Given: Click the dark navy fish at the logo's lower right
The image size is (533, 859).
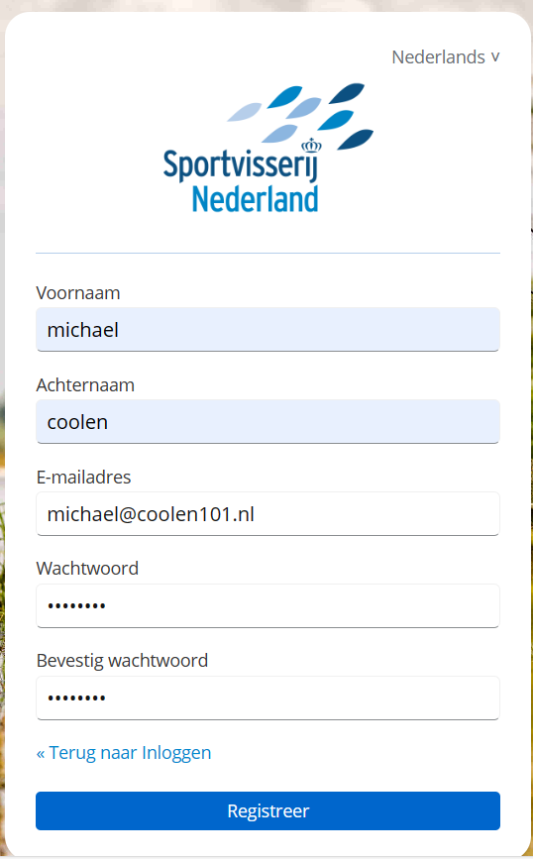Looking at the screenshot, I should tap(355, 139).
